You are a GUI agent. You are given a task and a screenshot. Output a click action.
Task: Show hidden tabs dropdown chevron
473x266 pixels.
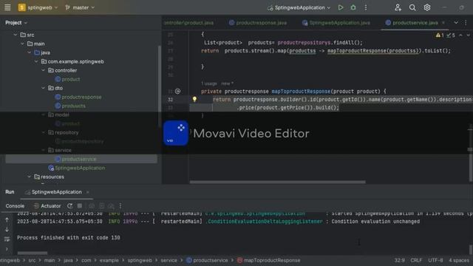click(456, 23)
